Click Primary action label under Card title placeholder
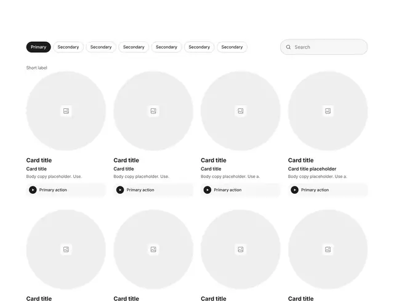Viewport: 394px width, 301px height. [315, 190]
